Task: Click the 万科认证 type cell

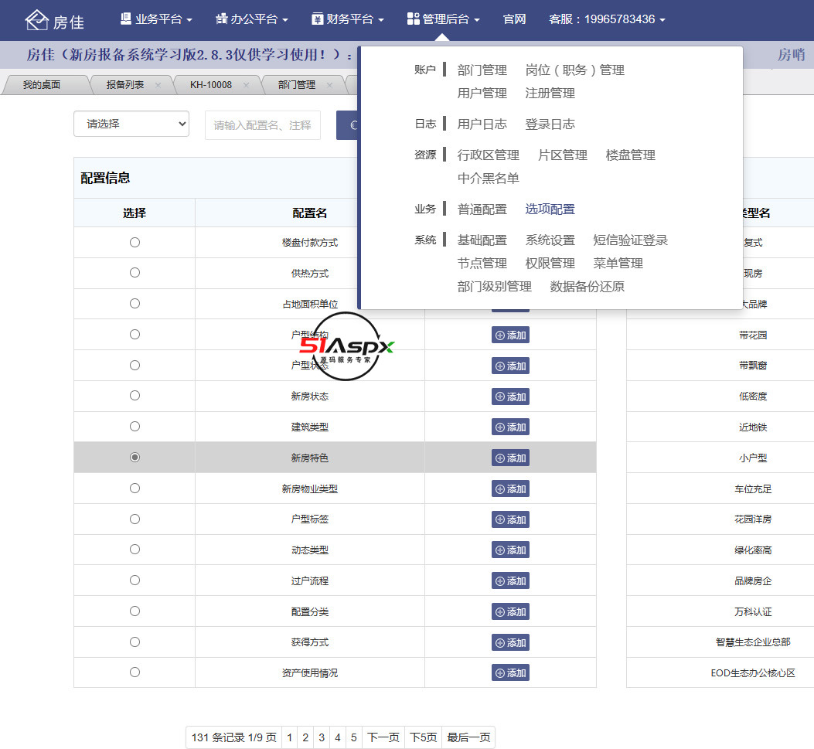Action: click(753, 611)
